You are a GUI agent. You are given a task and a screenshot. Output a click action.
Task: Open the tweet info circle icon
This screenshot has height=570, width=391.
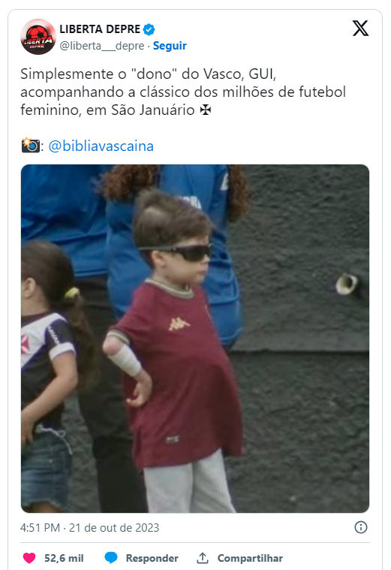tap(361, 527)
